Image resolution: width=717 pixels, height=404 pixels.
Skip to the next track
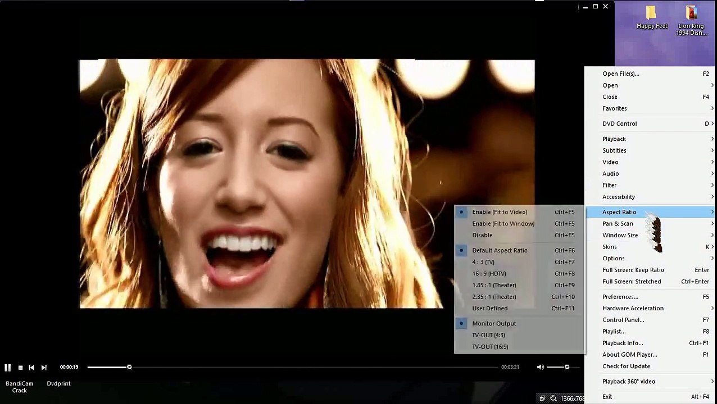coord(44,368)
